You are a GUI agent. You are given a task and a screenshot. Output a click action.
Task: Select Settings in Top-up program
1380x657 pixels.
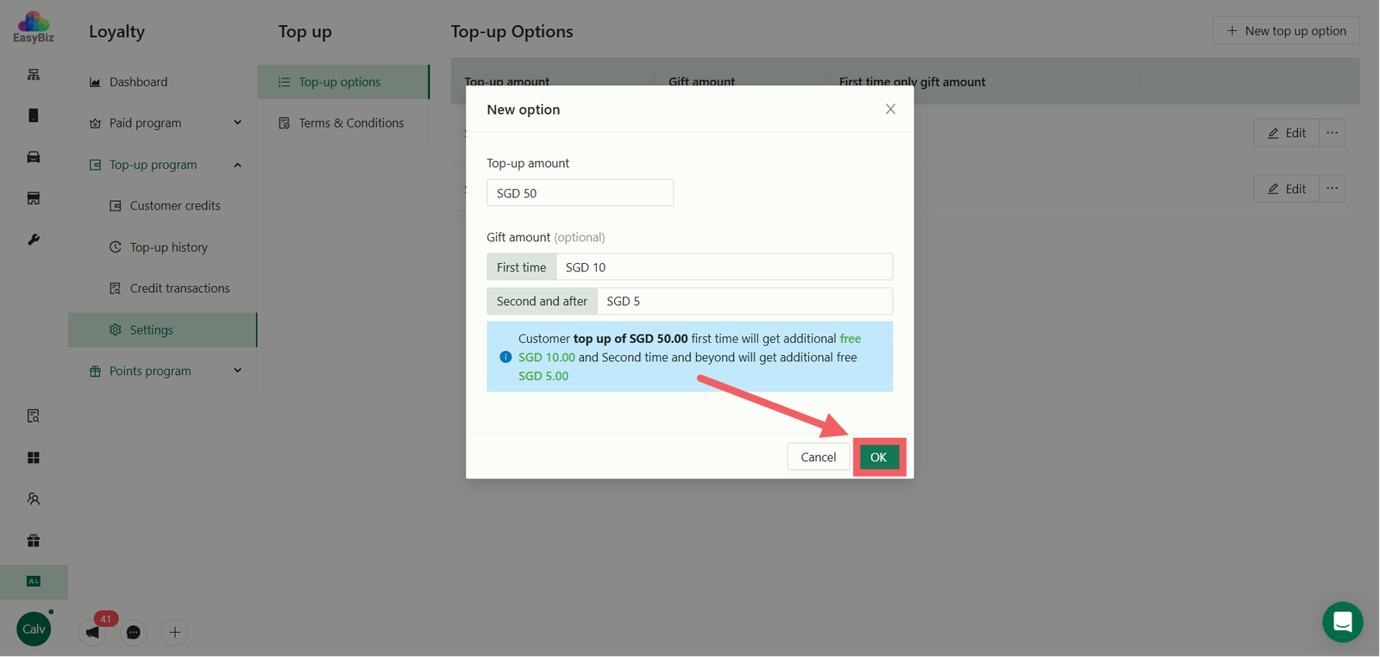[164, 330]
